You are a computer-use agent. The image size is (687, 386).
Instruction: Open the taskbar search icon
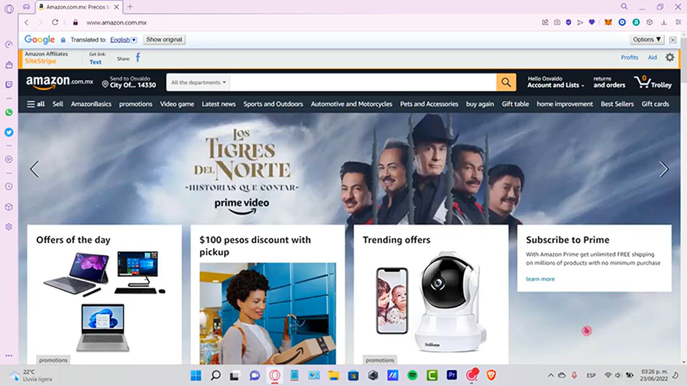(215, 375)
